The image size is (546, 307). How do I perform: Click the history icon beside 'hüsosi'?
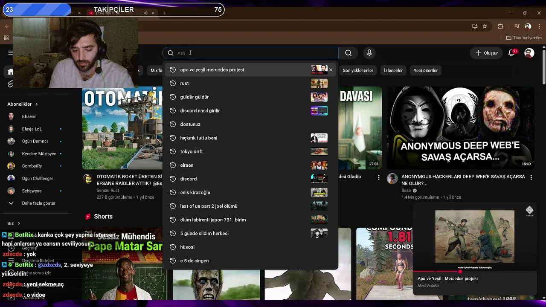click(x=173, y=247)
